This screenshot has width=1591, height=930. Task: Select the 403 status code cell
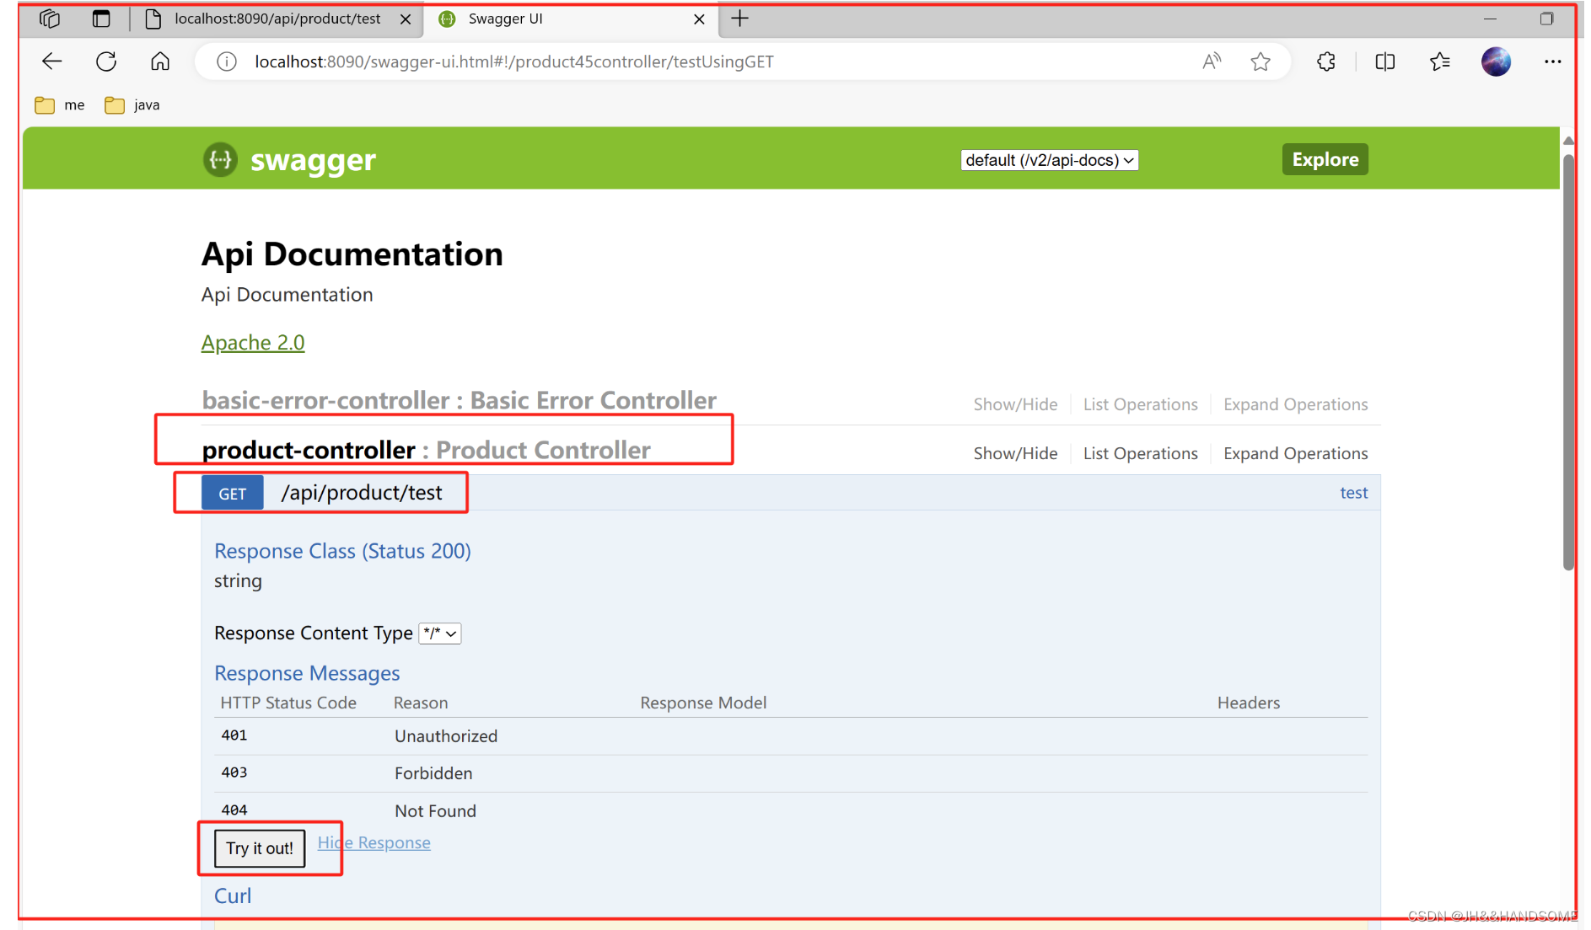point(234,772)
